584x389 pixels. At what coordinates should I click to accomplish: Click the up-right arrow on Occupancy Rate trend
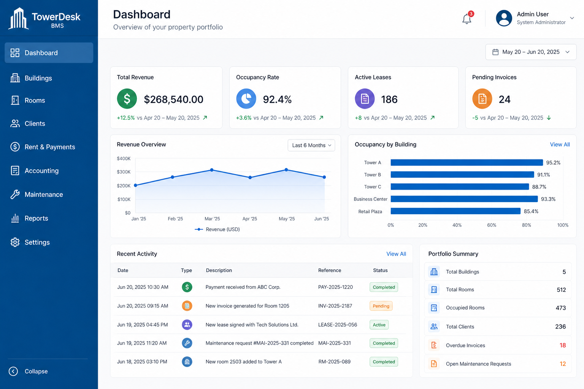pyautogui.click(x=321, y=118)
